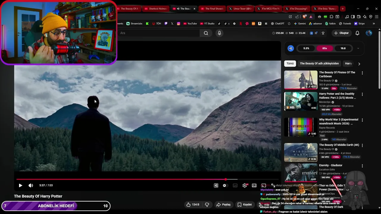Select the 5.3% vidIQ stat pill
The width and height of the screenshot is (381, 214).
[x=306, y=48]
